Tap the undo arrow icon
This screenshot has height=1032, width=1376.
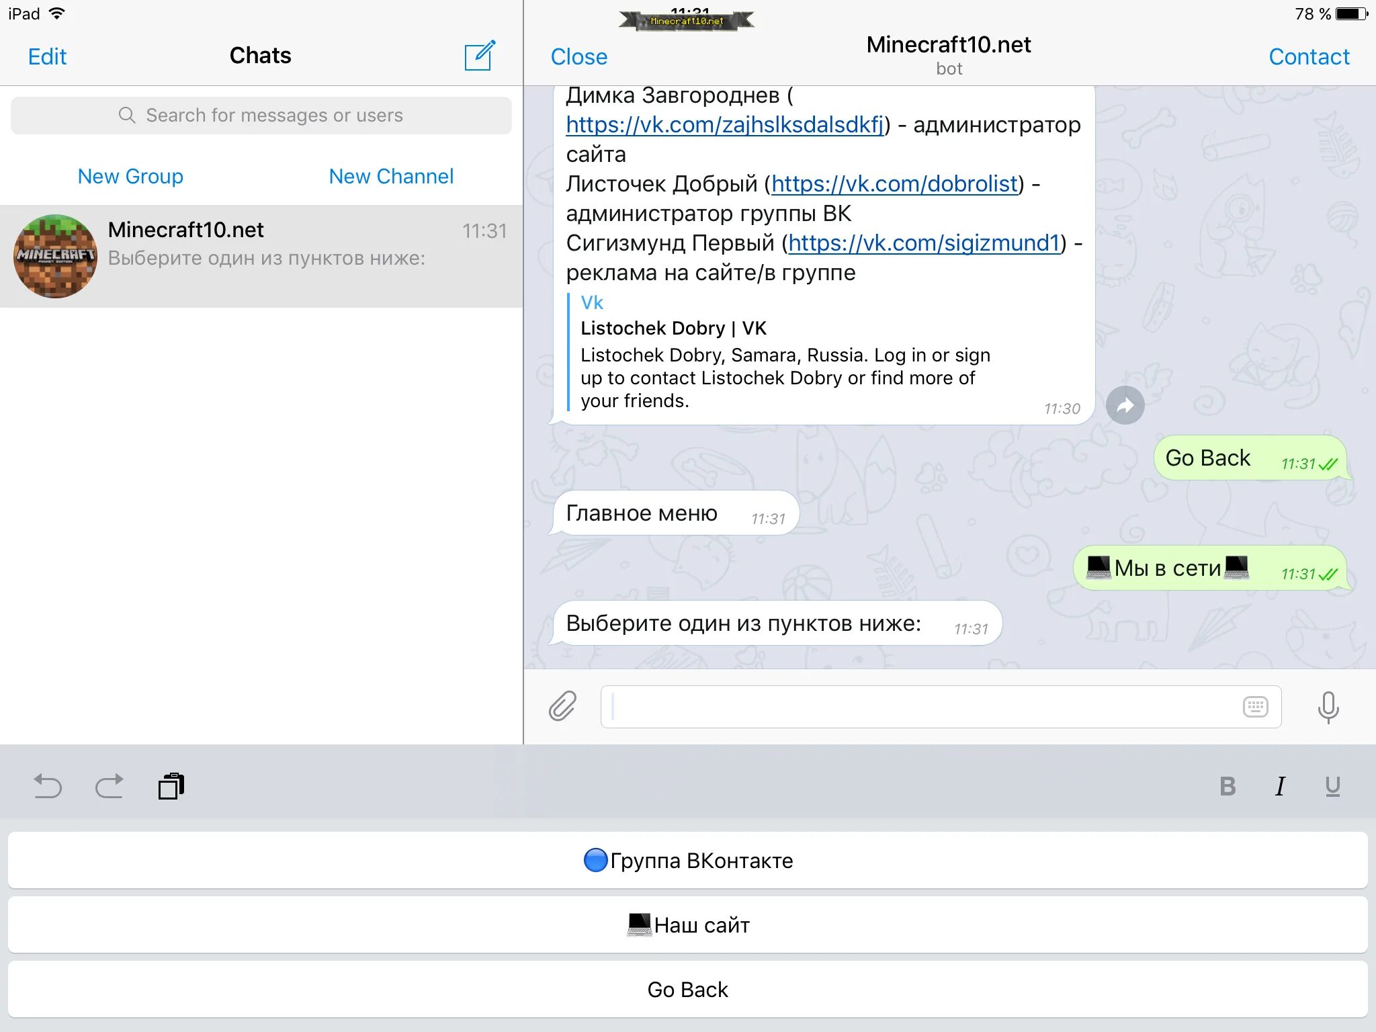[x=47, y=785]
